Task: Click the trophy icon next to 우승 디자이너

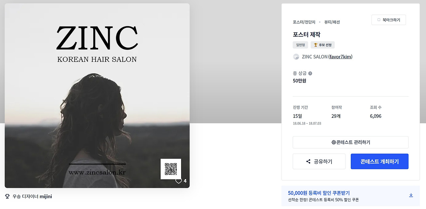Action: [x=7, y=196]
